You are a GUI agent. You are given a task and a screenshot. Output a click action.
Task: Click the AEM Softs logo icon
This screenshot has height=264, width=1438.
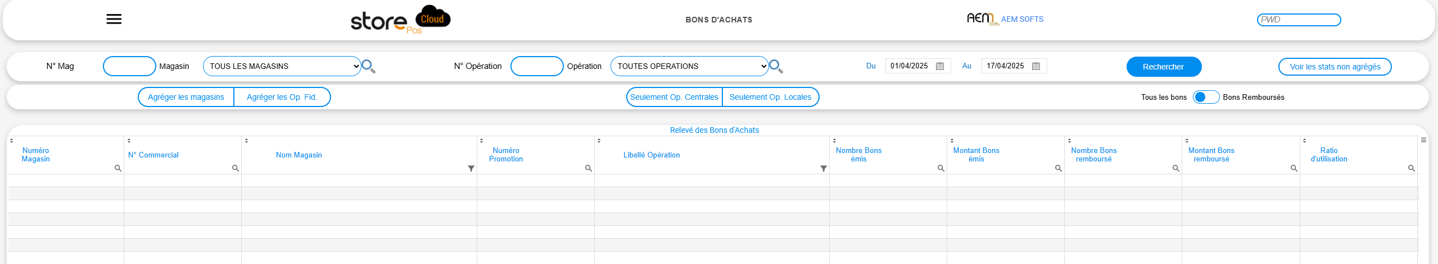(982, 19)
